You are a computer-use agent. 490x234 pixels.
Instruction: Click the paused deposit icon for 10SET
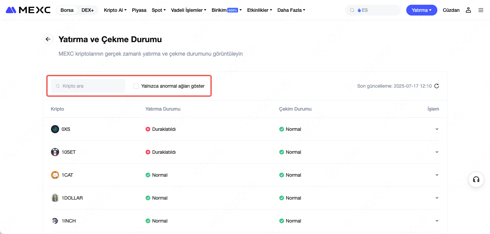[x=148, y=152]
